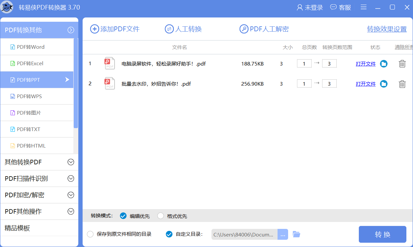Select 编辑优先 conversion mode
This screenshot has width=413, height=247.
click(123, 216)
